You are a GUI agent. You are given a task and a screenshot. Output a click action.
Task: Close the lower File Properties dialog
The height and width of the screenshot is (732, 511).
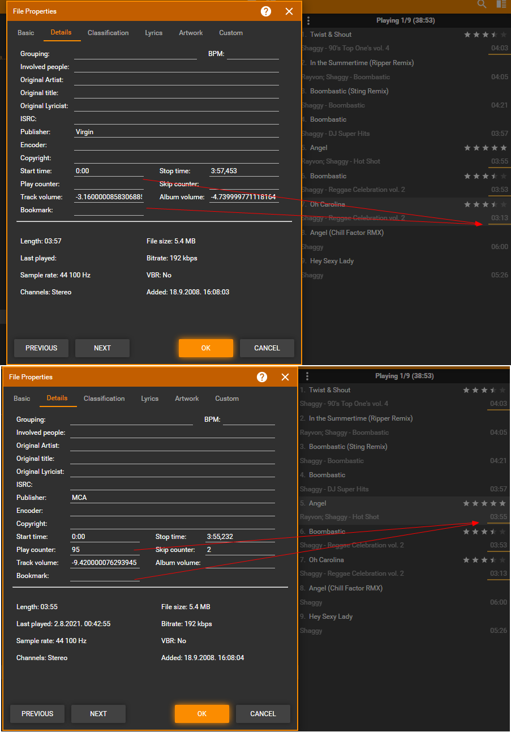click(x=285, y=377)
